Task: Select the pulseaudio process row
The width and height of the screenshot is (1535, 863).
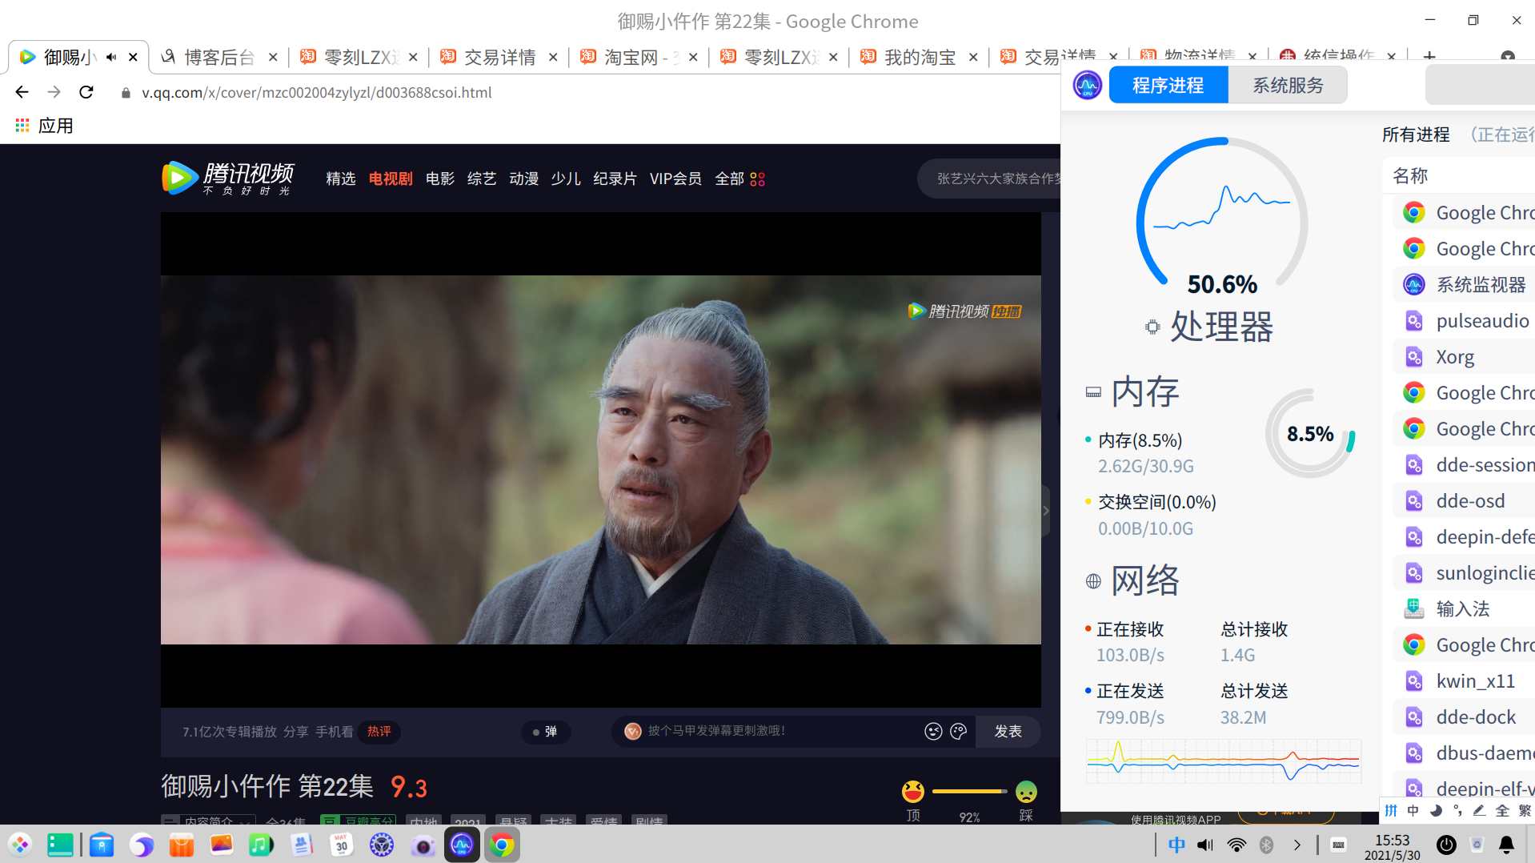Action: pyautogui.click(x=1464, y=320)
